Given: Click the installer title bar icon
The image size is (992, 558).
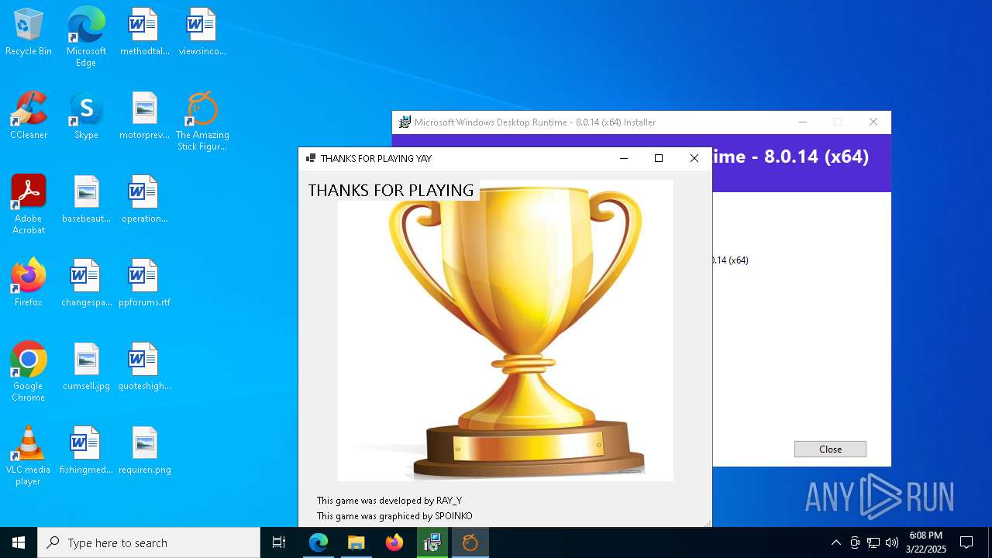Looking at the screenshot, I should point(405,122).
